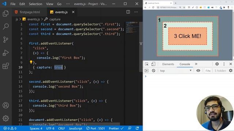Open the Source Control view
The image size is (234, 131).
click(6, 40)
